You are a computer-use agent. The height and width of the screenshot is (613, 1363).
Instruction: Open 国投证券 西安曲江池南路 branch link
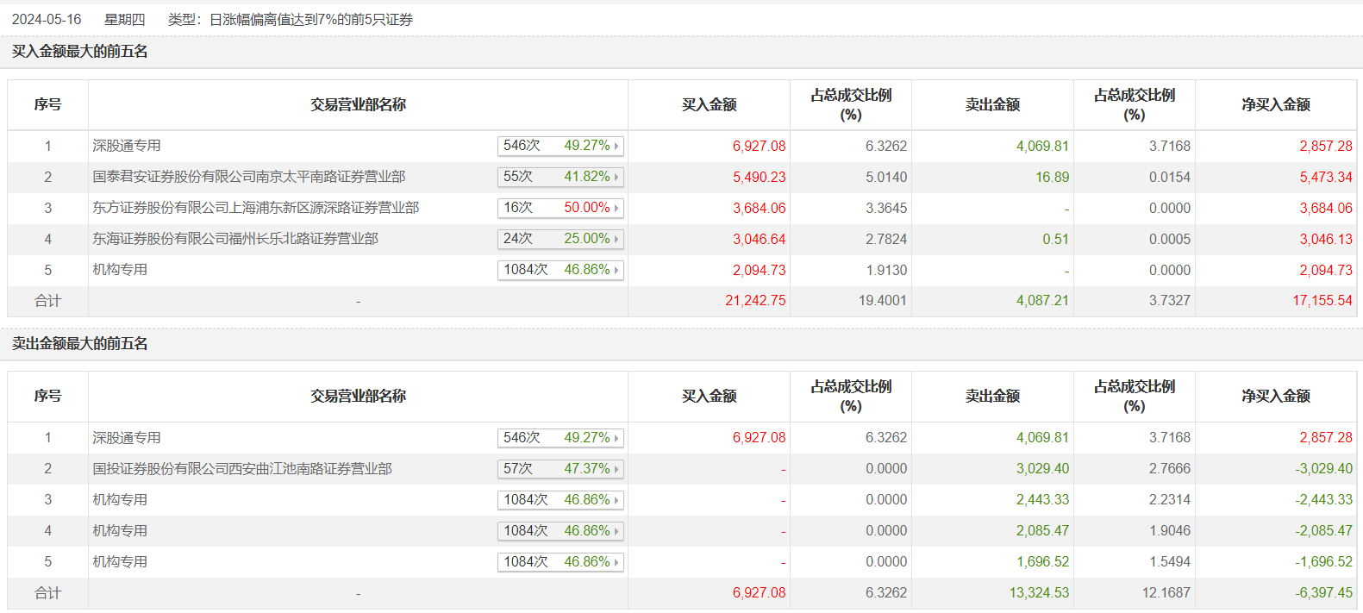(x=242, y=469)
